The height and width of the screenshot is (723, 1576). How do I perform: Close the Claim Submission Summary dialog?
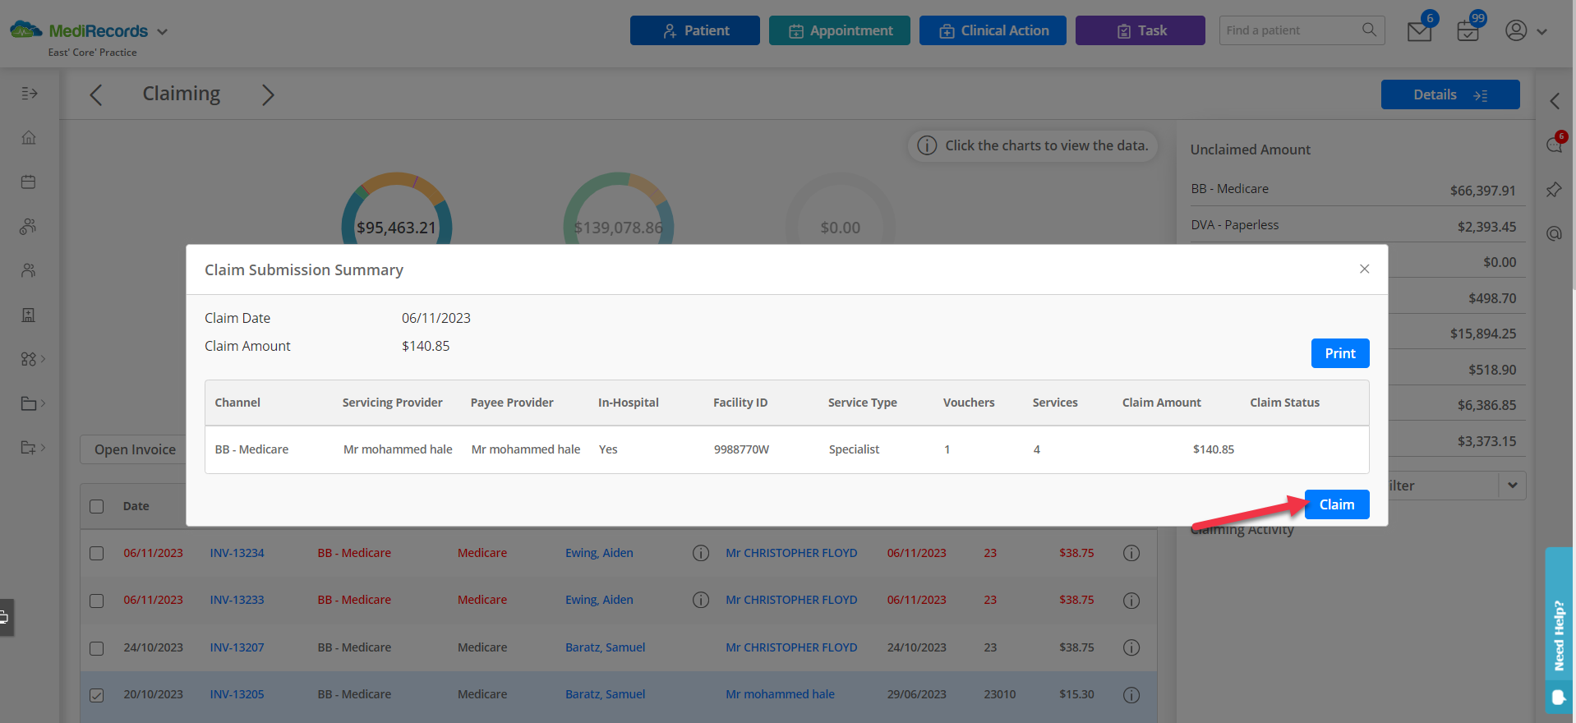click(x=1364, y=269)
